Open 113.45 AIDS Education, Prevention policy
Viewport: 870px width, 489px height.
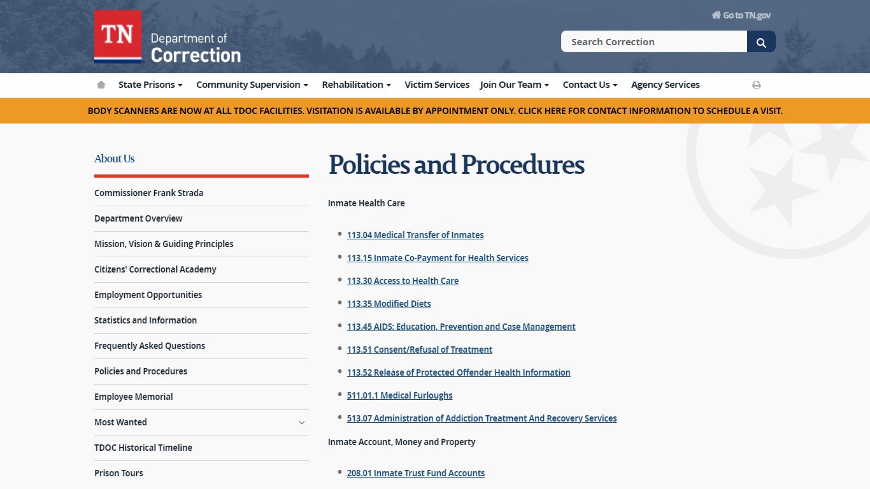click(461, 327)
